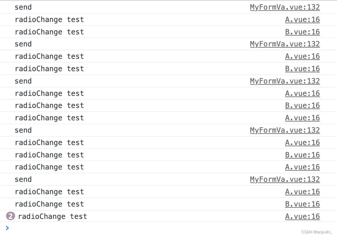Click the blue console prompt chevron

pos(7,228)
